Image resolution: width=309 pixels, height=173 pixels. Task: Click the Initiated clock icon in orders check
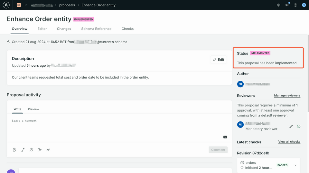tap(242, 168)
